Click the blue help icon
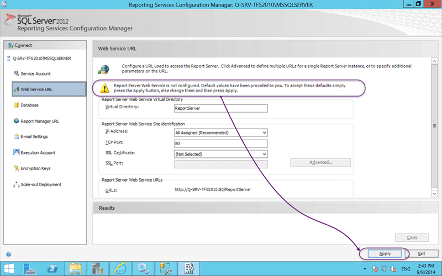Image resolution: width=442 pixels, height=276 pixels. [8, 254]
